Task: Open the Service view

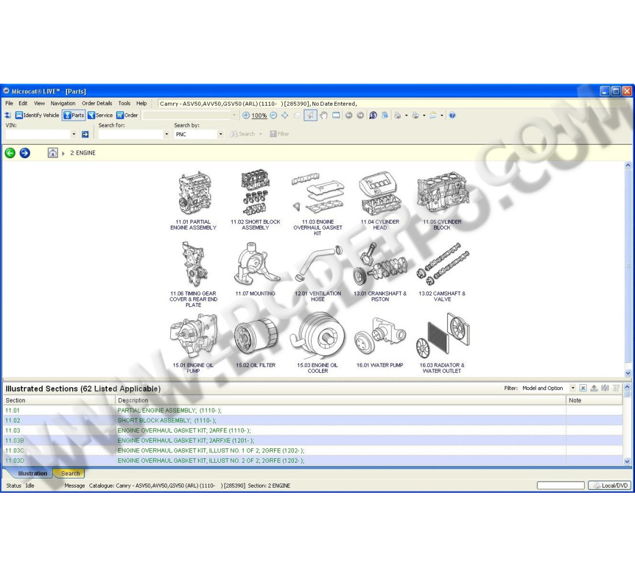Action: (100, 115)
